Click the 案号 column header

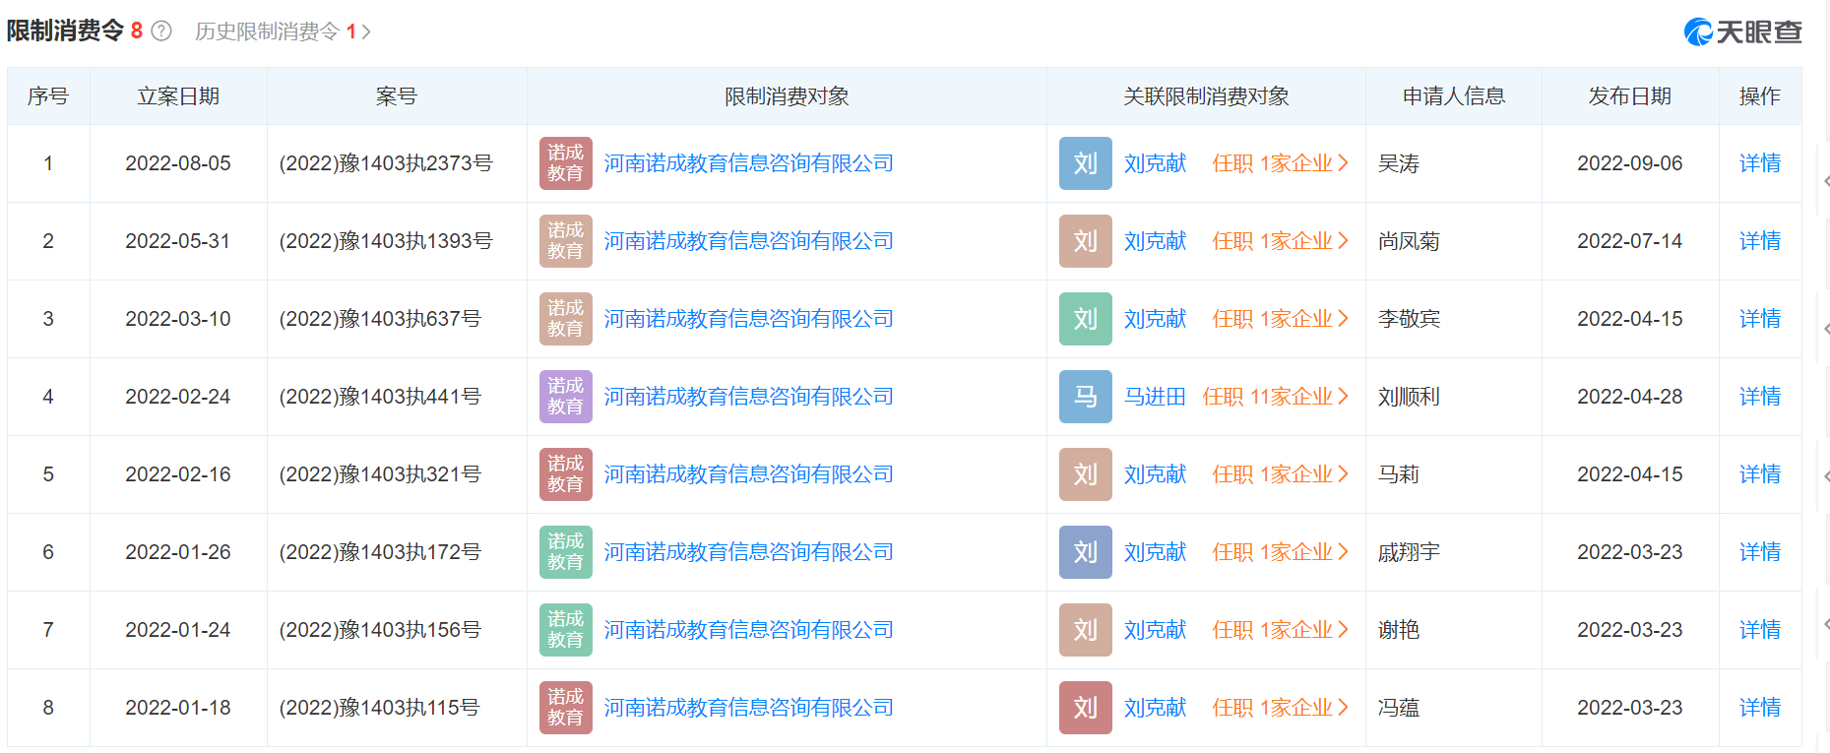coord(397,96)
